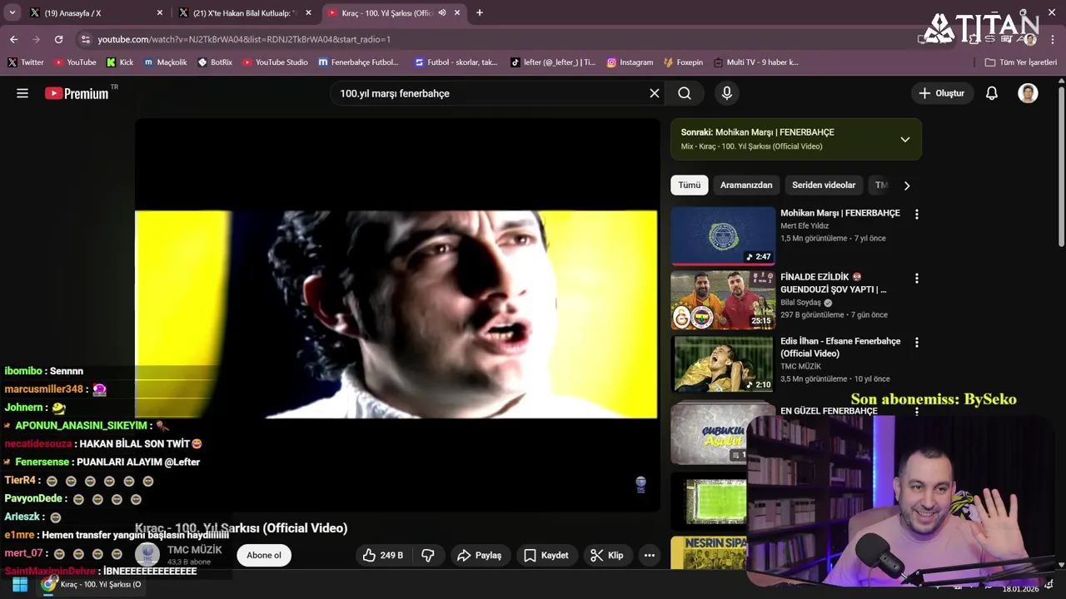
Task: Open Mert Efe Yıldız channel name
Action: click(x=804, y=226)
